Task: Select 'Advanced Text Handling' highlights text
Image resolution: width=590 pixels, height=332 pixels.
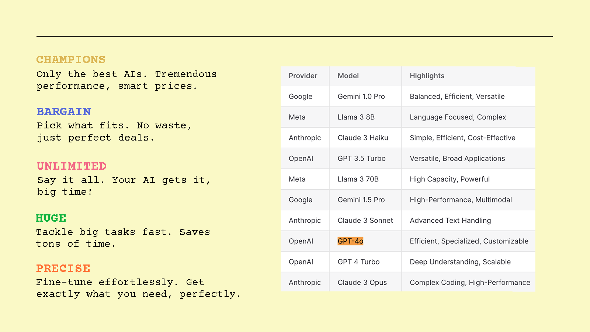Action: tap(450, 220)
